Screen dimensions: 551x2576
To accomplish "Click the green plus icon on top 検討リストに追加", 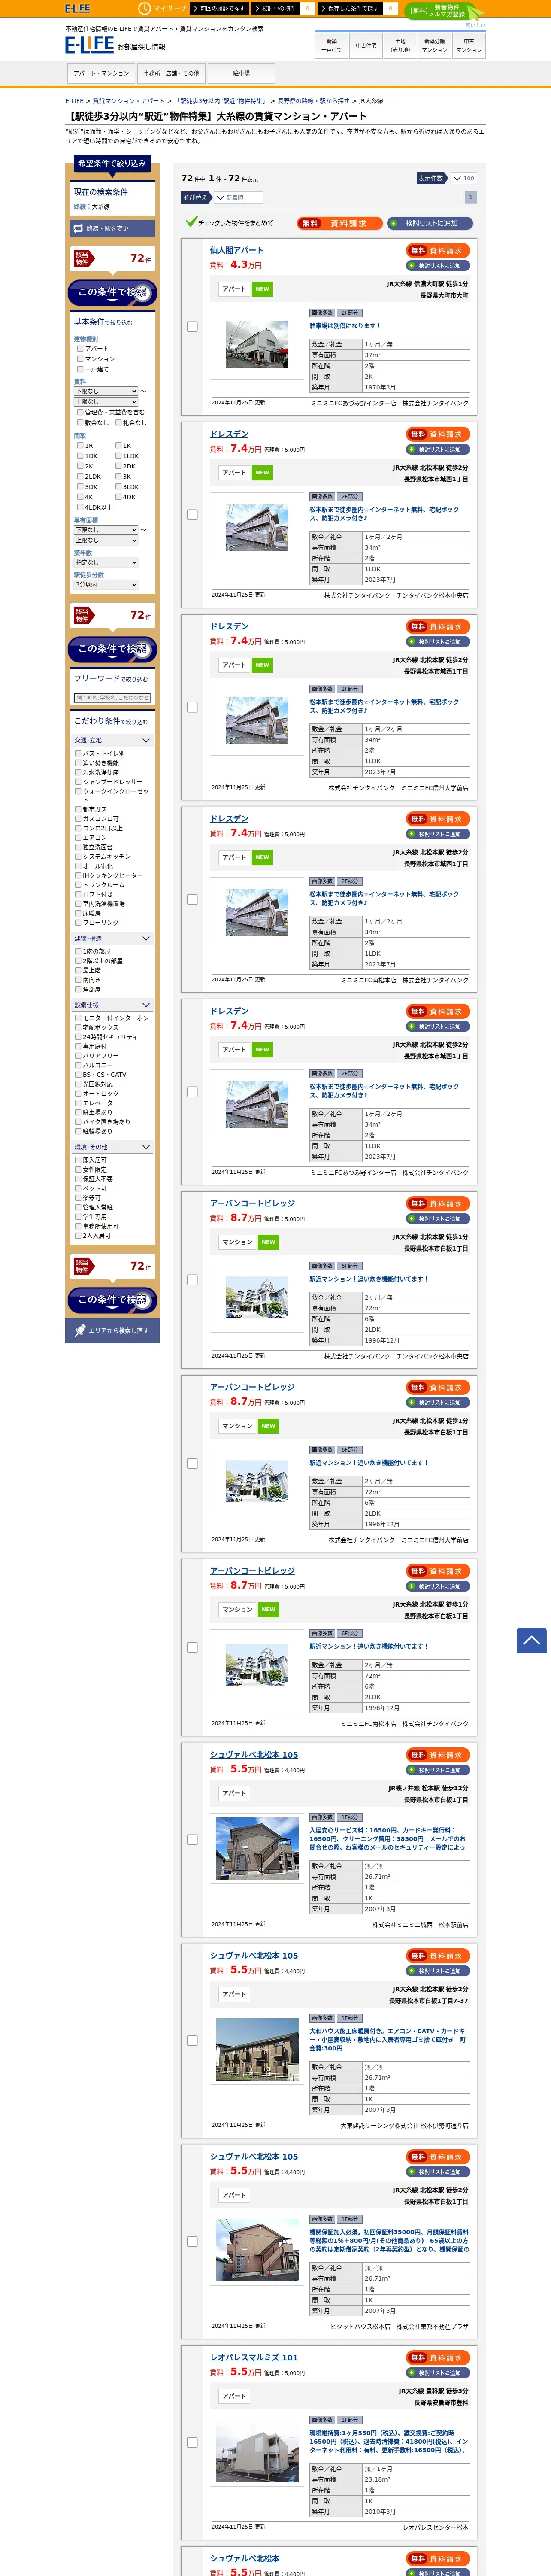I will [394, 223].
